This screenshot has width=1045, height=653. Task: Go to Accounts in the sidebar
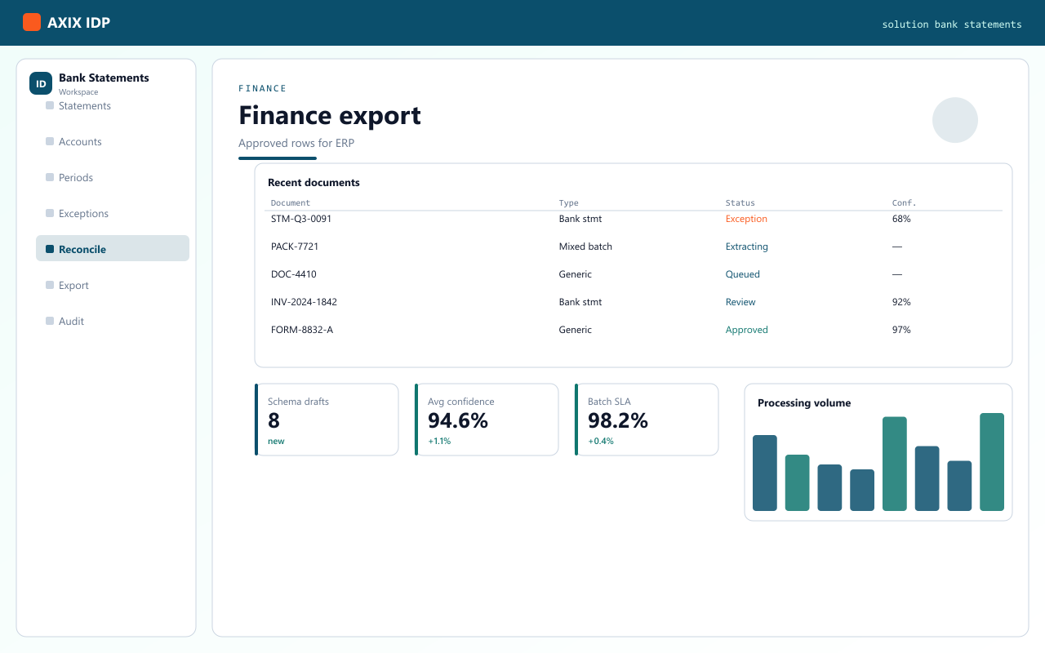tap(113, 142)
